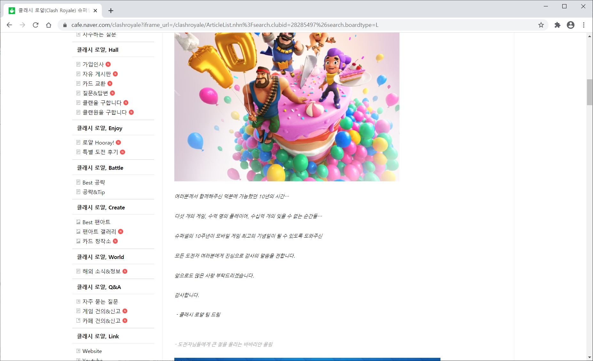
Task: Open the Best 공략 board
Action: 94,183
